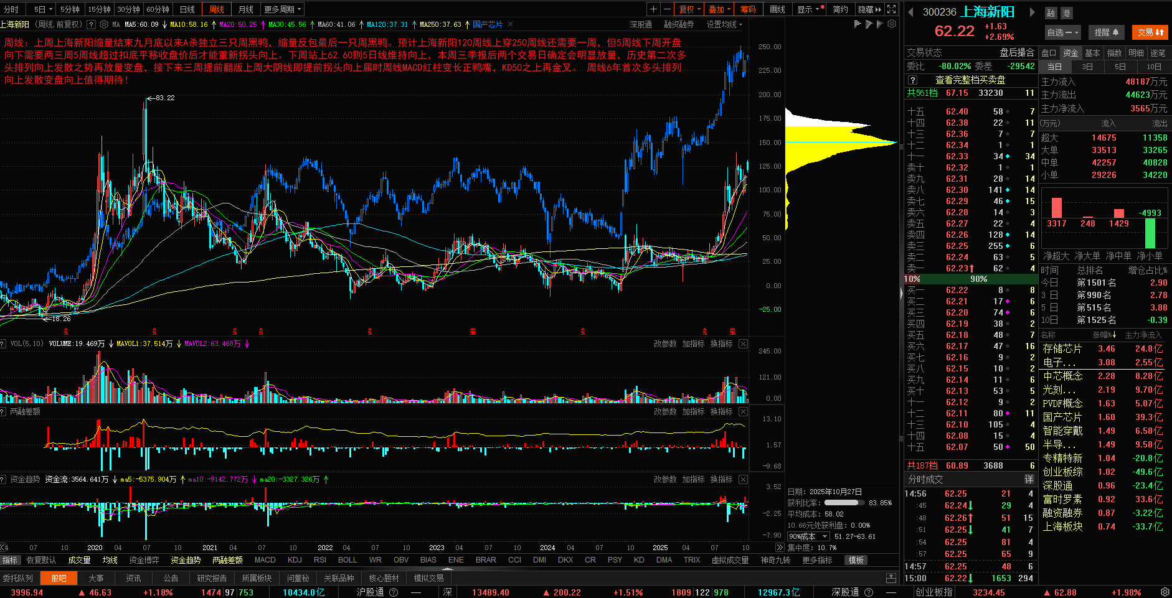Toggle 隐藏 side panel
The image size is (1172, 598).
(869, 9)
